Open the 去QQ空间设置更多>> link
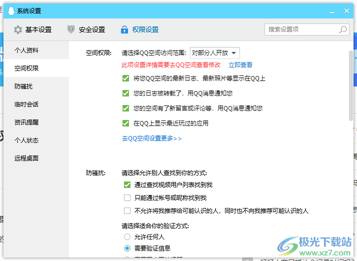The height and width of the screenshot is (261, 357). point(152,138)
